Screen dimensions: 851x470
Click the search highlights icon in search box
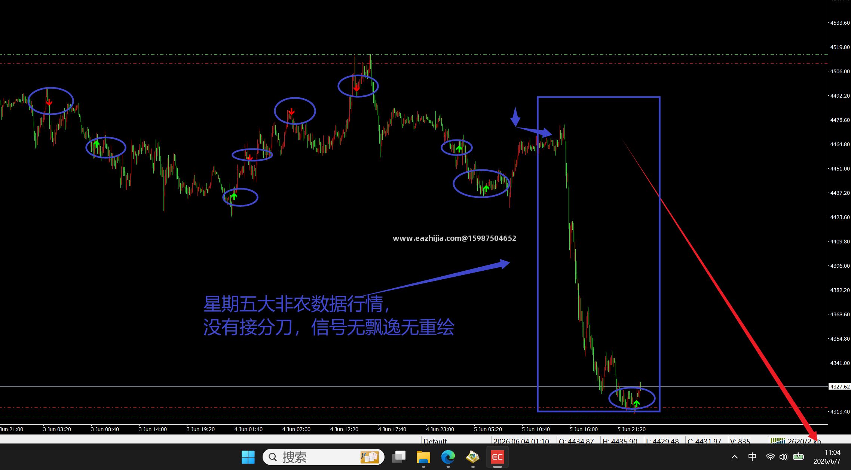pyautogui.click(x=370, y=457)
